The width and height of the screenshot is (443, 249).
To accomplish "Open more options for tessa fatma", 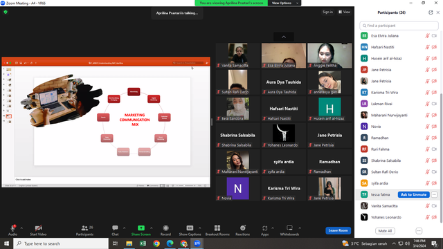I will 434,194.
